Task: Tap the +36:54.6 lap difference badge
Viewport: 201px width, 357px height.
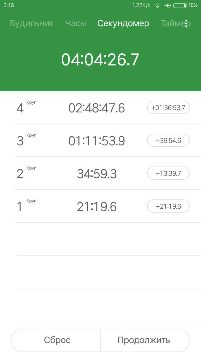Action: (x=168, y=140)
